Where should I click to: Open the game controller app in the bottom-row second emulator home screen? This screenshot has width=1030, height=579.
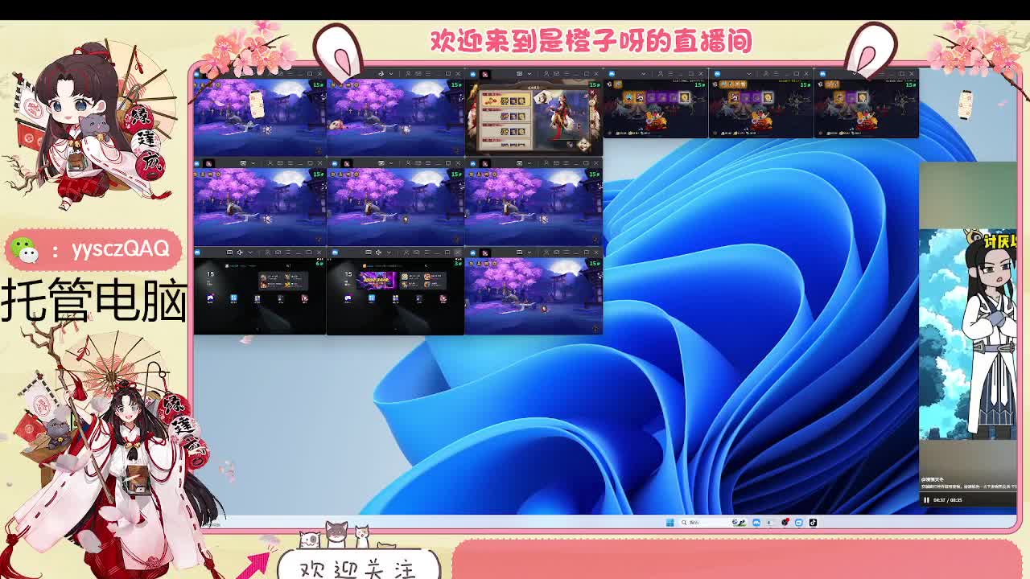point(348,298)
